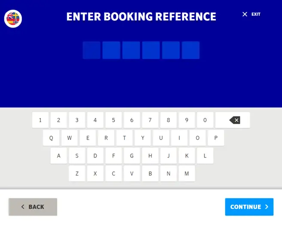Hit the letter M key
Viewport: 282px width, 225px height.
tap(187, 173)
